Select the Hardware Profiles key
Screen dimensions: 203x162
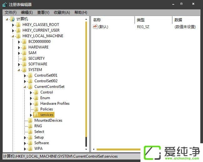point(55,104)
